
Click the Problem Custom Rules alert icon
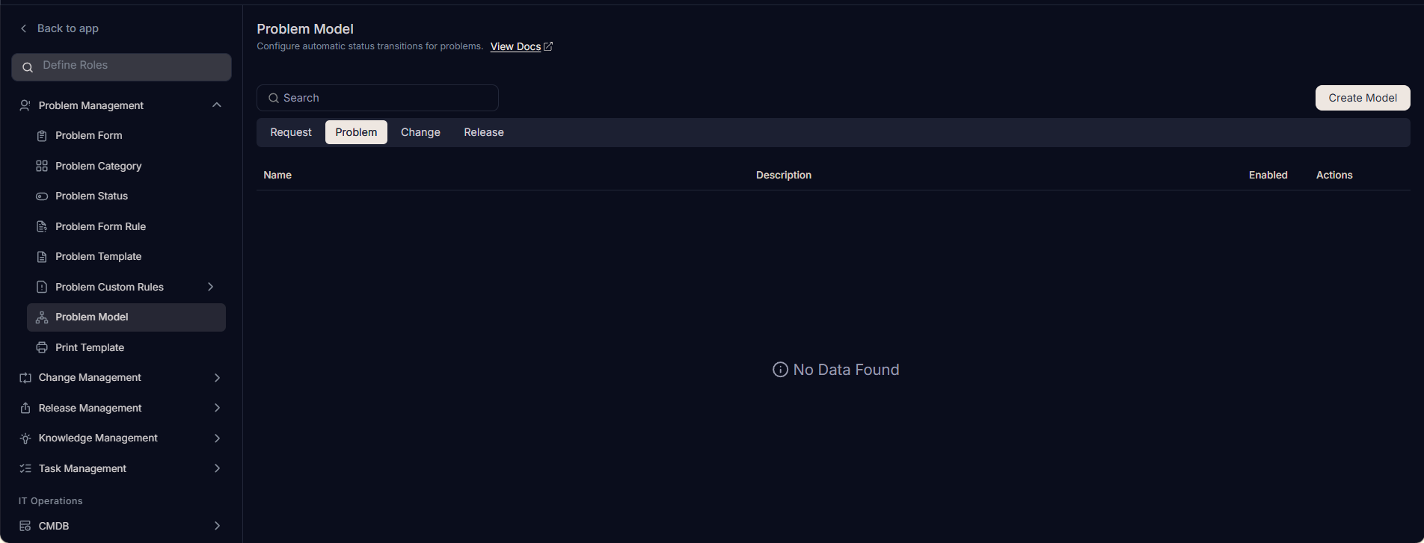[x=42, y=287]
